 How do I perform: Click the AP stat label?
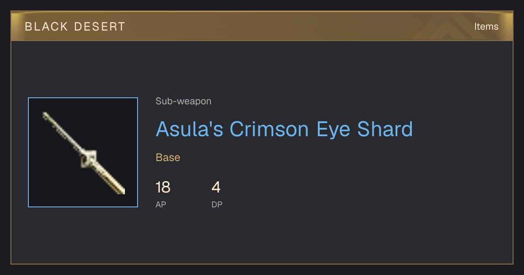[161, 204]
